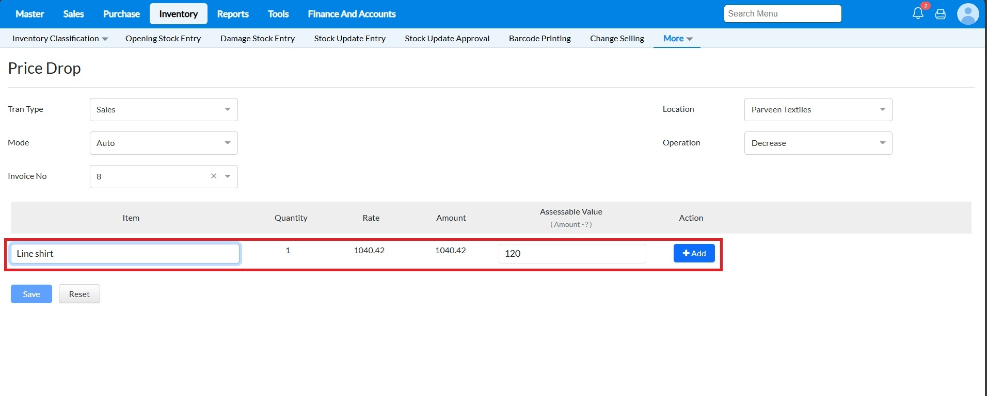The image size is (987, 396).
Task: Clear the Invoice No selection
Action: coord(214,176)
